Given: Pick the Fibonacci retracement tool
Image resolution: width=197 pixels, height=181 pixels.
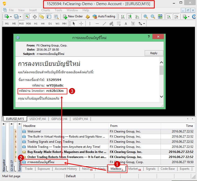Looking at the screenshot, I should click(119, 23).
